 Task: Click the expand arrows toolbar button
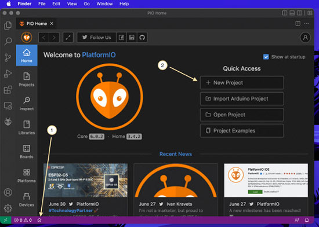68,38
